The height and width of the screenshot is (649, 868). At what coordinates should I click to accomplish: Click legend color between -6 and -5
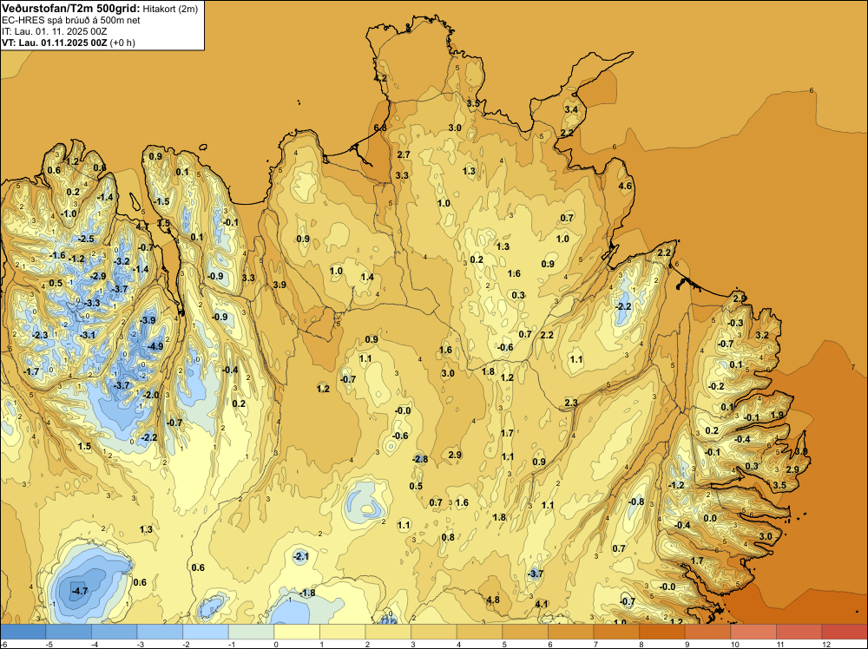point(23,632)
